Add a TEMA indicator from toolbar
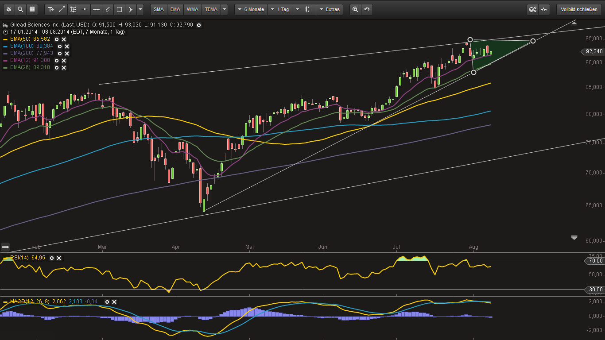Image resolution: width=605 pixels, height=340 pixels. [x=211, y=9]
